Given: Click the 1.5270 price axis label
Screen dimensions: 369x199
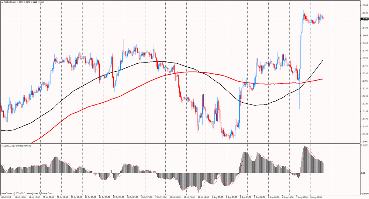Looking at the screenshot, I should coord(365,89).
